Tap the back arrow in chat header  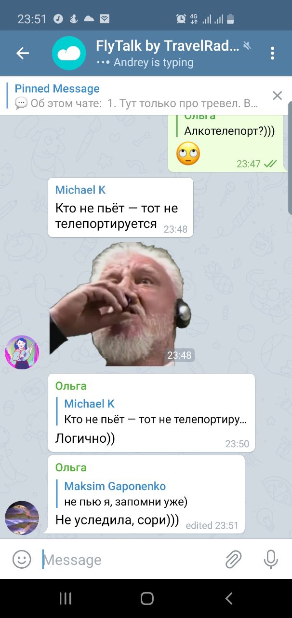(23, 53)
